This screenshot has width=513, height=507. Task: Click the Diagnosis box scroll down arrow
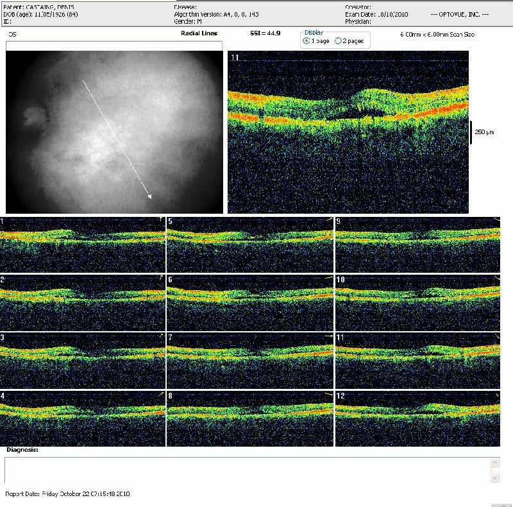tap(494, 478)
